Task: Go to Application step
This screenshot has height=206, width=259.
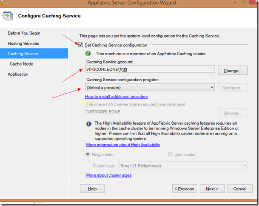Action: click(x=18, y=74)
